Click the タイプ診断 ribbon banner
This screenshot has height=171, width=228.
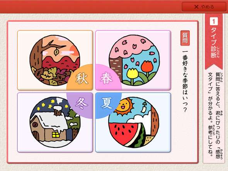point(214,42)
